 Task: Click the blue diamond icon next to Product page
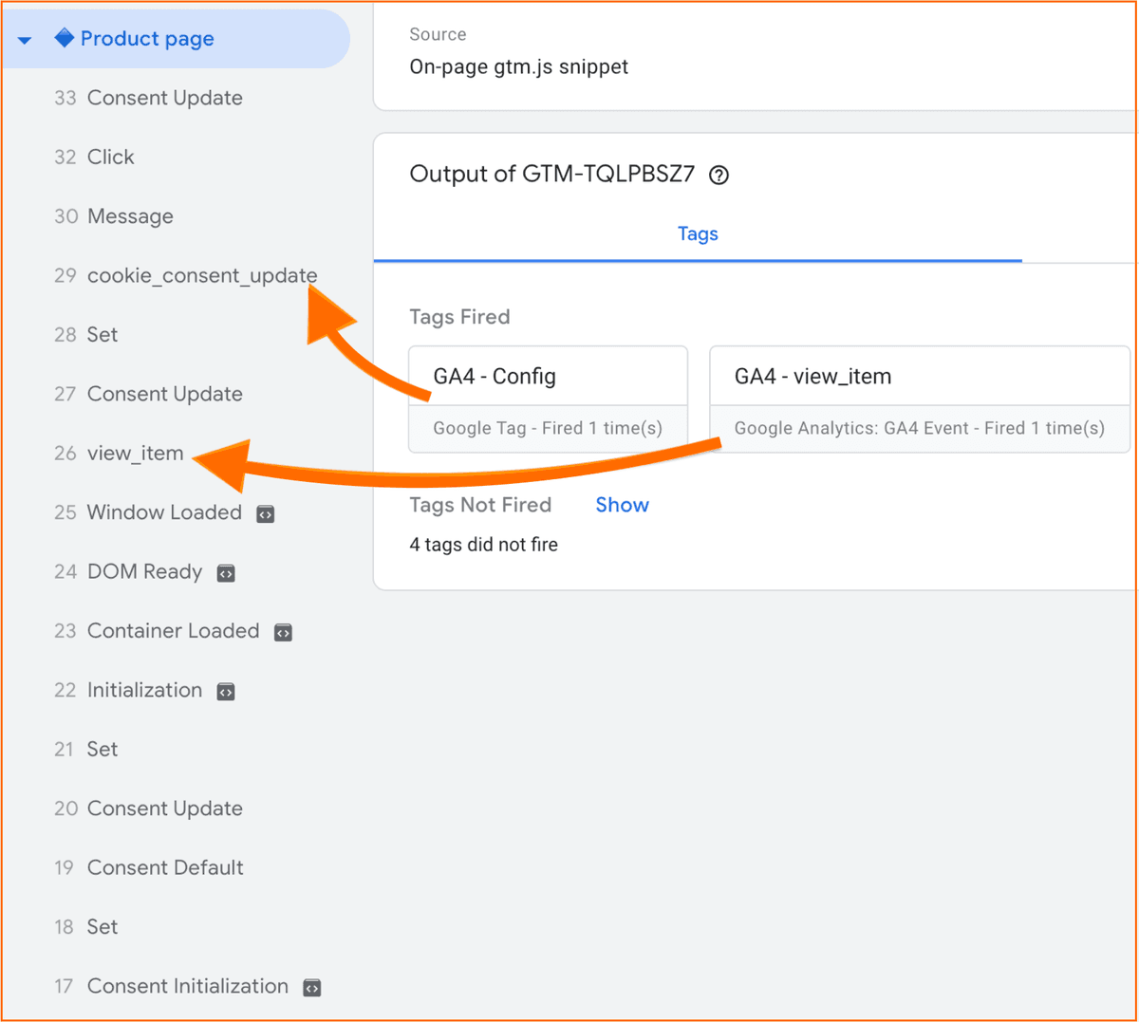66,38
